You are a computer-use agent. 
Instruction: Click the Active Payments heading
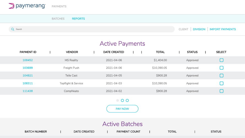pos(122,44)
